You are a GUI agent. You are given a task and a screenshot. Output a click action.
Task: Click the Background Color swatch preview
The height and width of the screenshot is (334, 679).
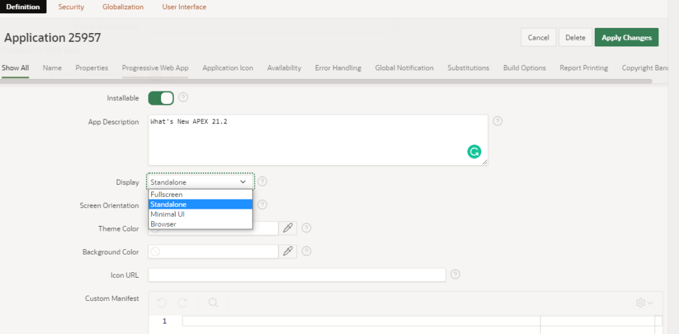pos(155,252)
